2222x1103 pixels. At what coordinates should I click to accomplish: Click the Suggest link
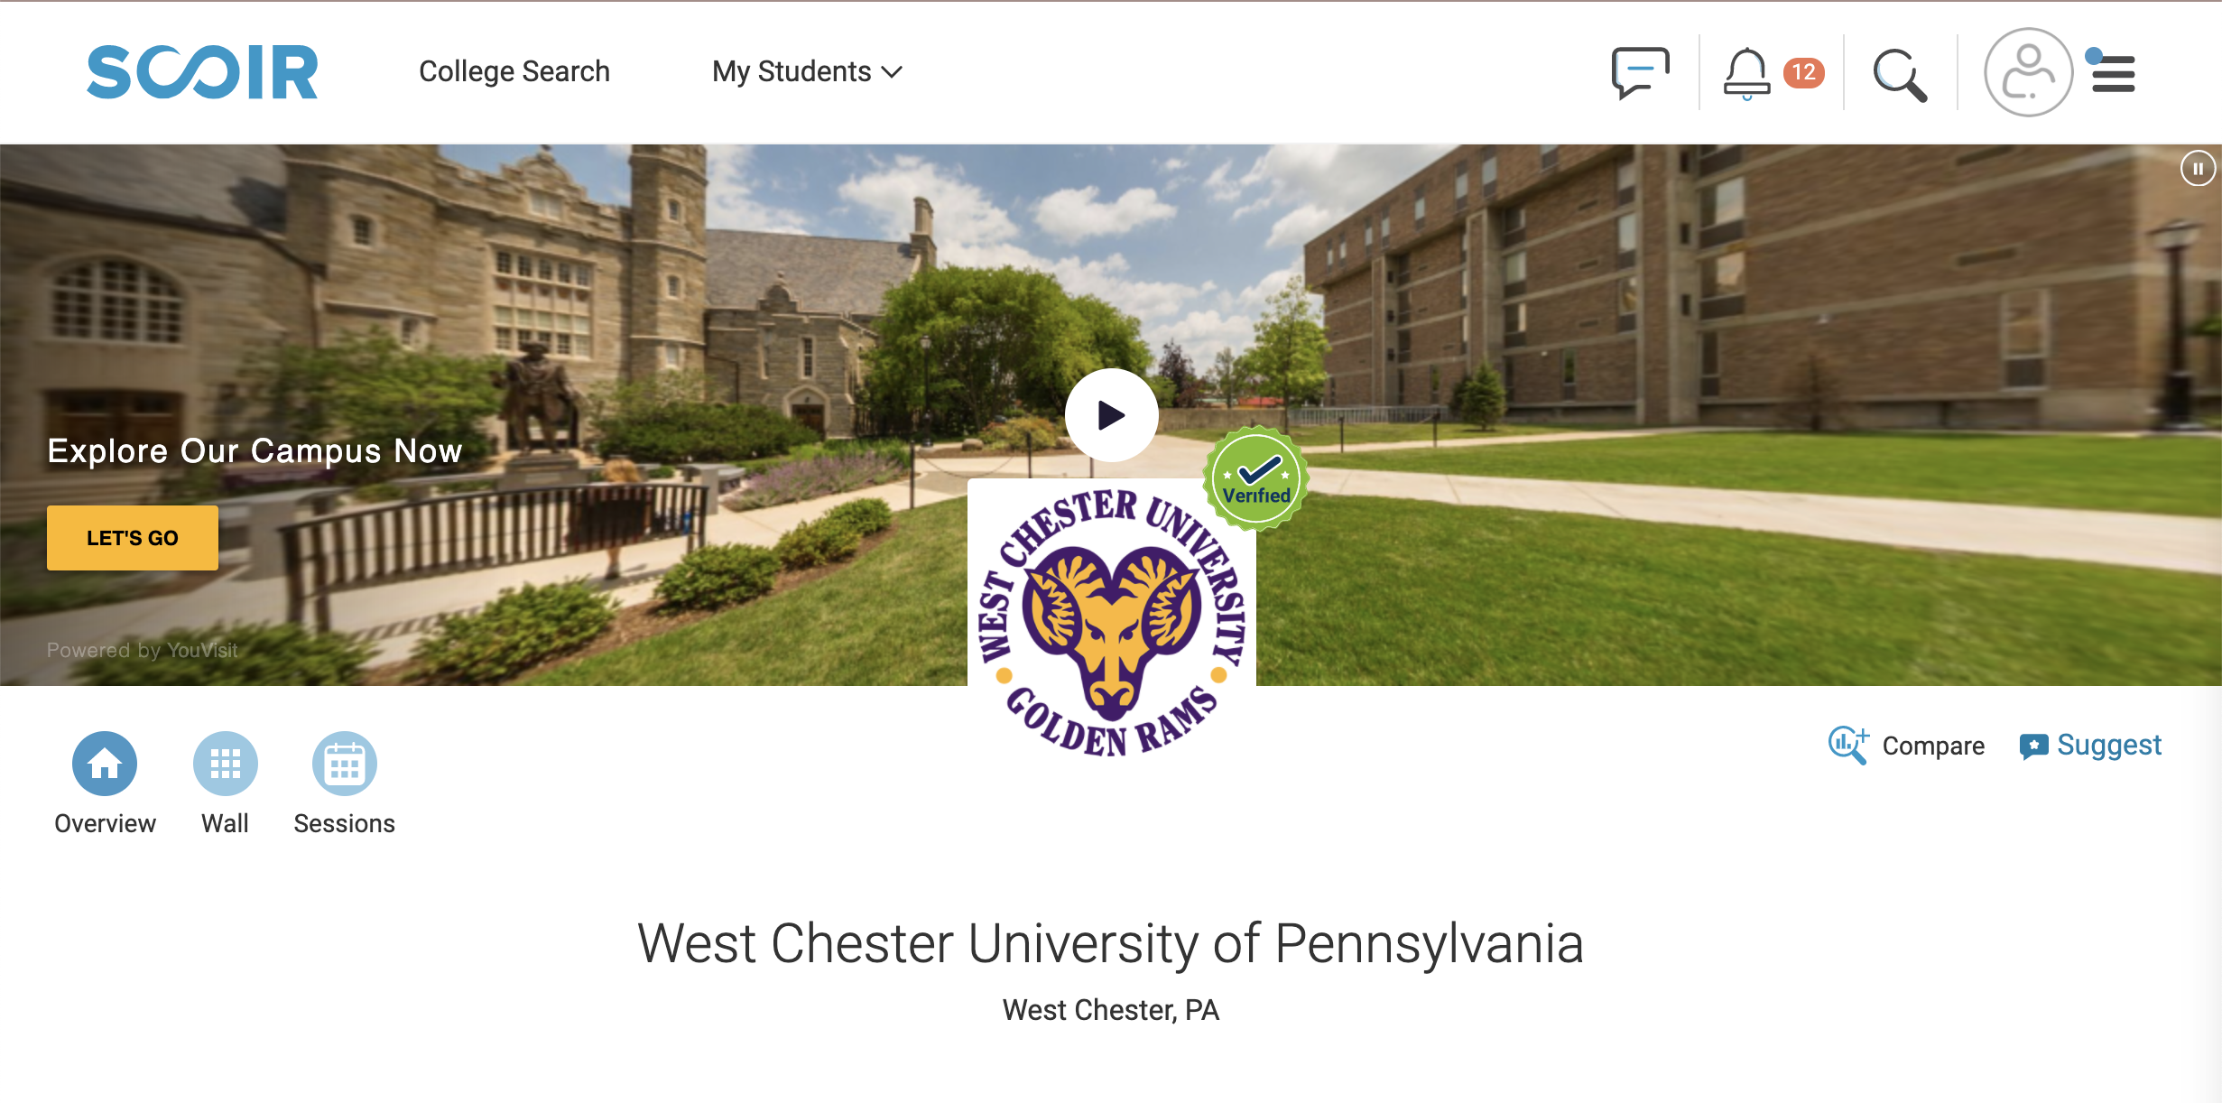pyautogui.click(x=2090, y=746)
